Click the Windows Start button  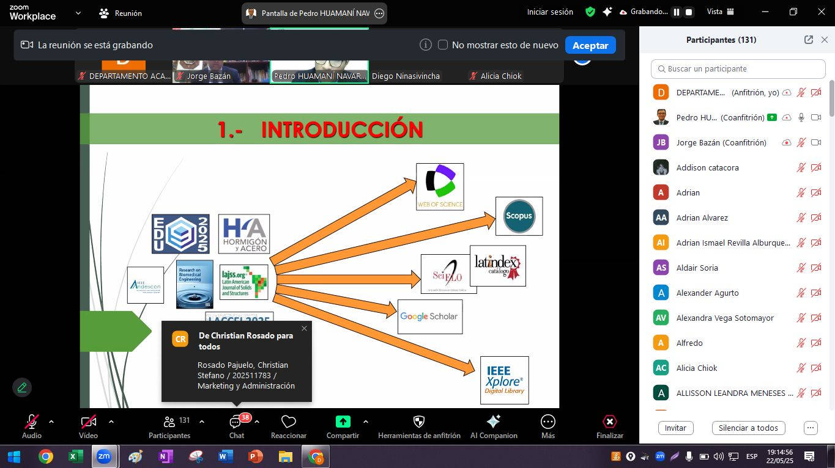point(13,456)
